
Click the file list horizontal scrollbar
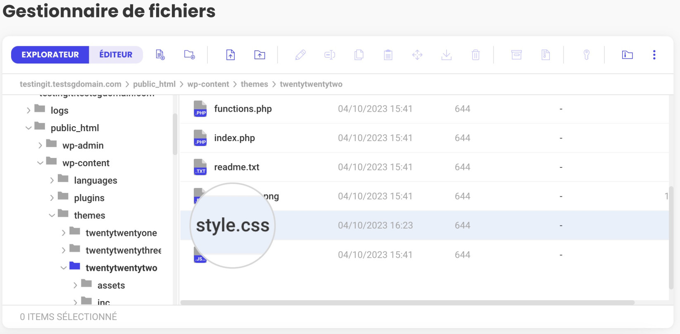tap(407, 302)
